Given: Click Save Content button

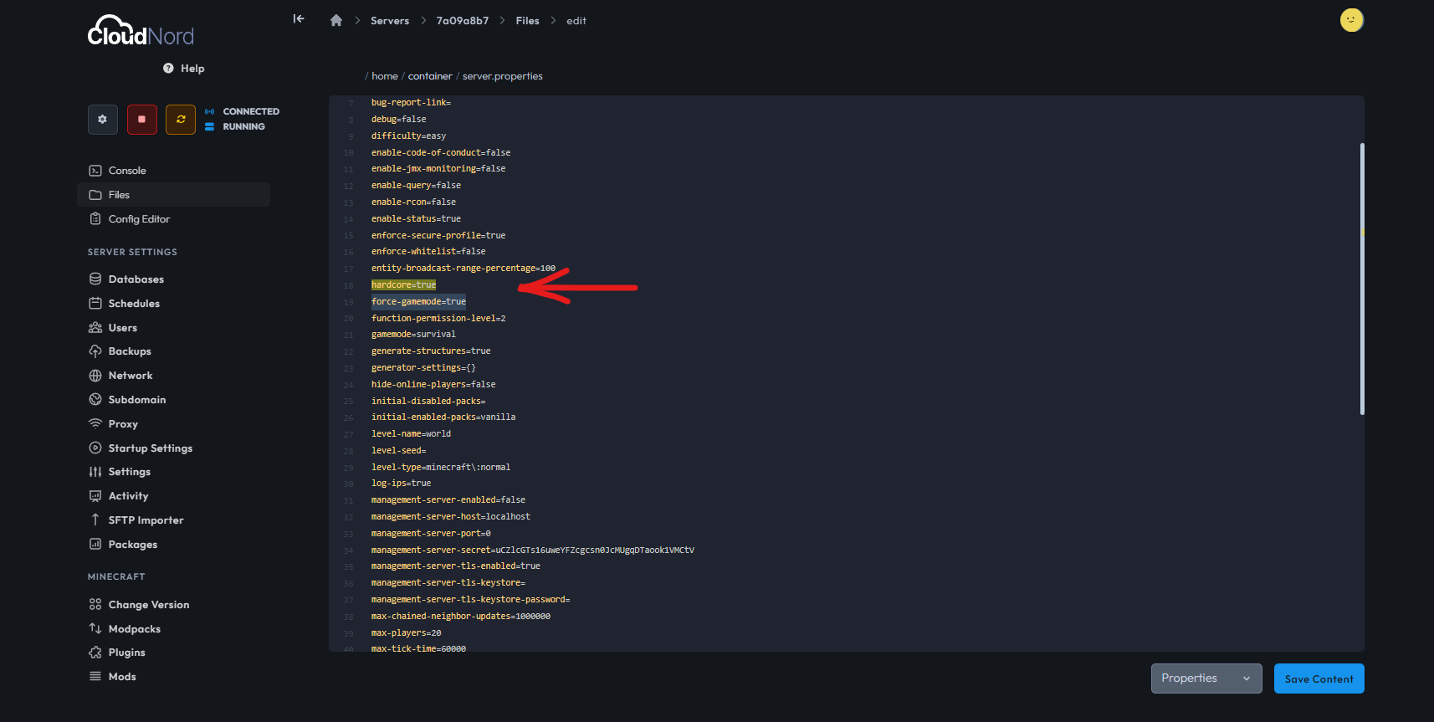Looking at the screenshot, I should tap(1319, 678).
